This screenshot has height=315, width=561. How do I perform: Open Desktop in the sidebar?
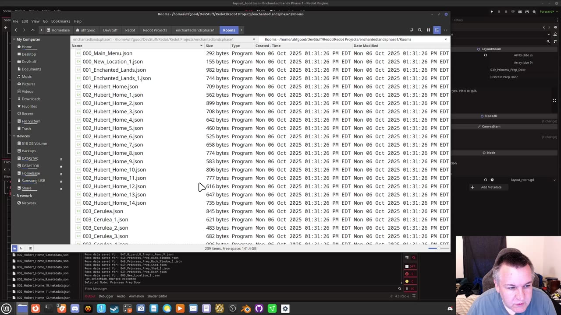click(29, 54)
